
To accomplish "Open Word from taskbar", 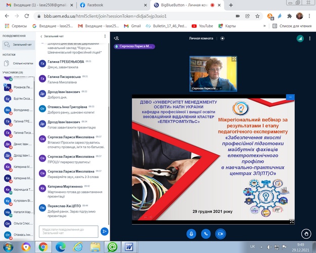I will coord(129,247).
